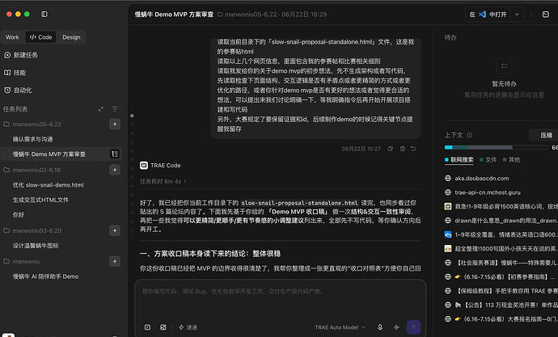Open task 设计温馨蜗牛图标

[36, 246]
